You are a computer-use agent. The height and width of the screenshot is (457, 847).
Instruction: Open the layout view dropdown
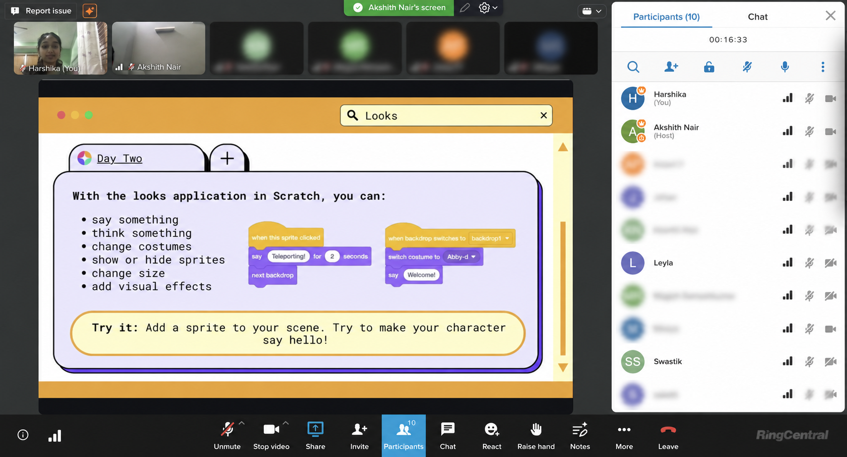pyautogui.click(x=591, y=11)
